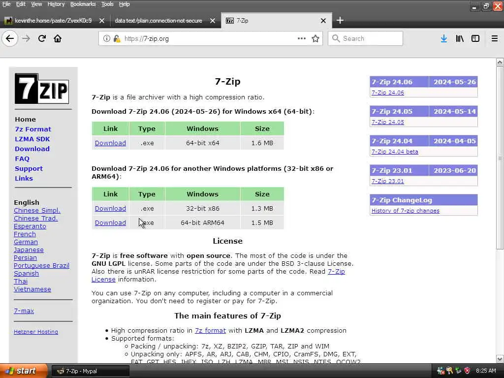Open the Download sidebar page link
The width and height of the screenshot is (504, 378).
[32, 149]
